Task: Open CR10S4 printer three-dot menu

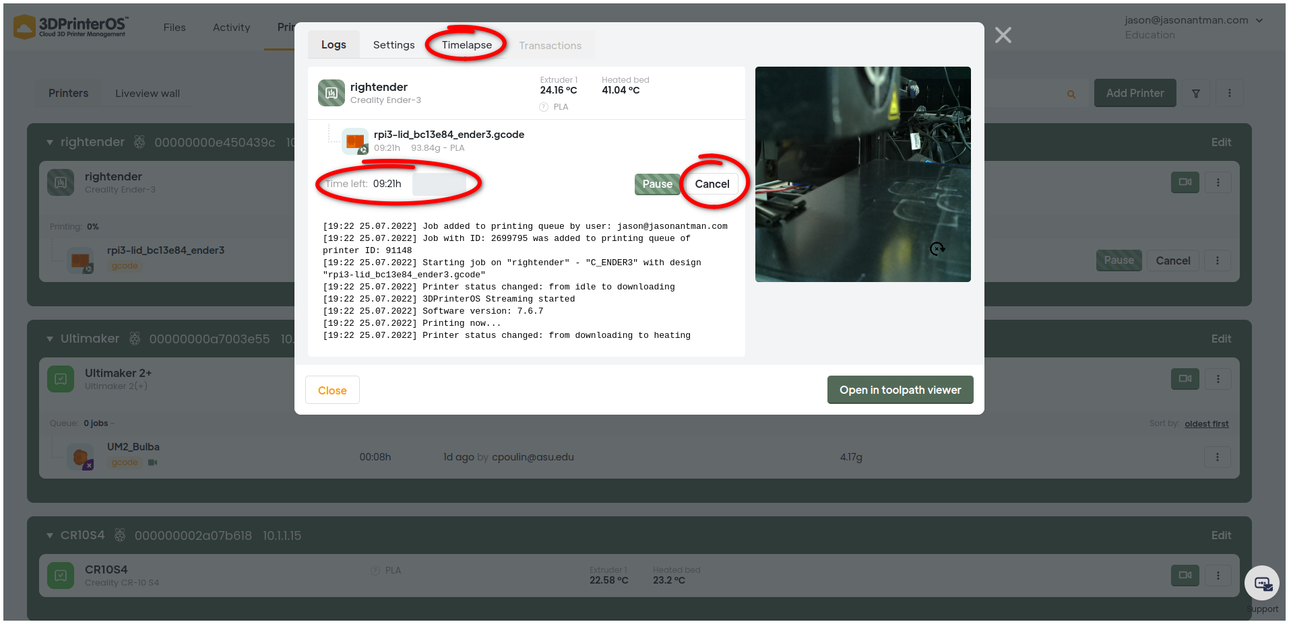Action: point(1218,576)
